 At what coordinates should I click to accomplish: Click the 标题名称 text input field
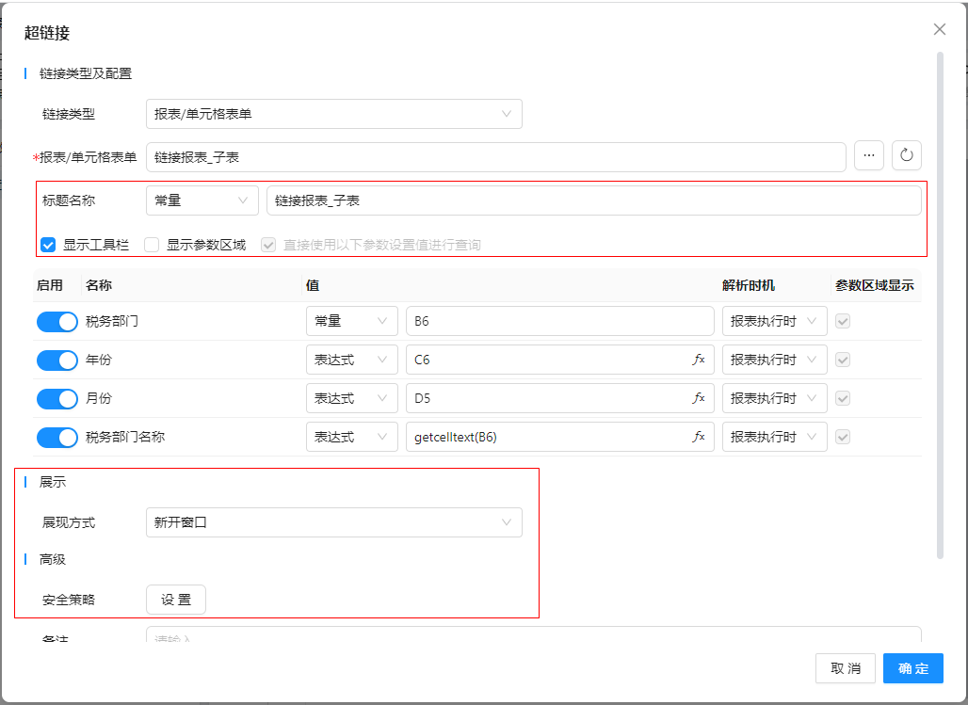coord(593,200)
